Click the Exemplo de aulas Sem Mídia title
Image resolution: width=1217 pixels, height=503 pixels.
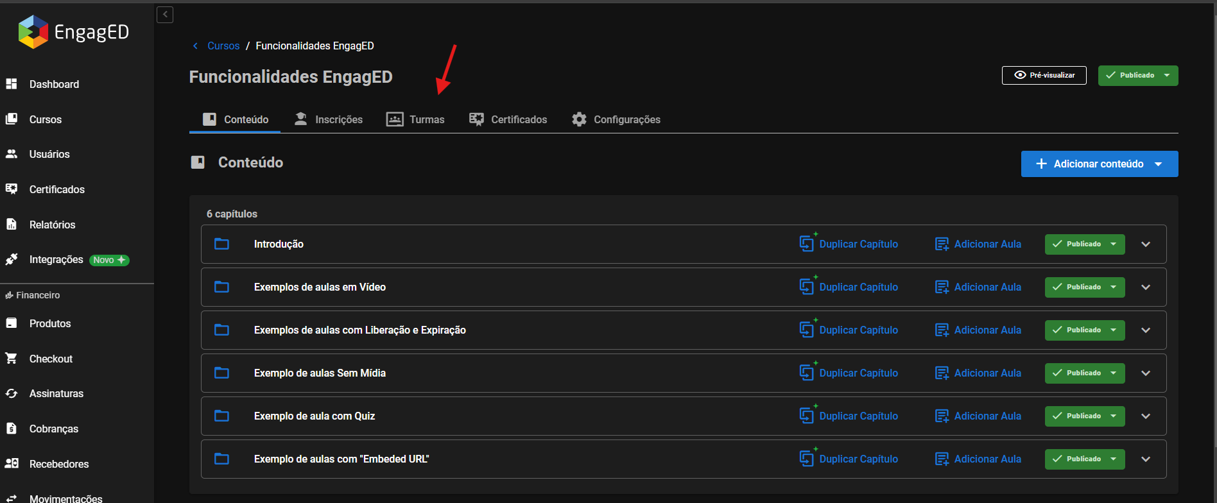[320, 373]
